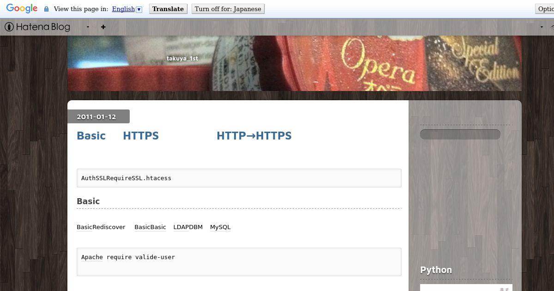Open the header dropdown arrow at right edge
554x291 pixels.
click(542, 27)
